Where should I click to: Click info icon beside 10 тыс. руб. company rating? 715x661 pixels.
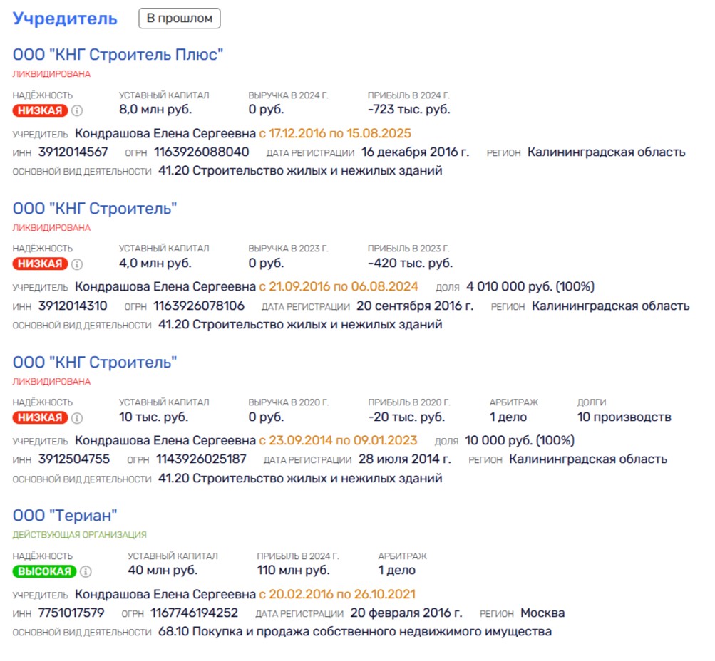(x=78, y=418)
